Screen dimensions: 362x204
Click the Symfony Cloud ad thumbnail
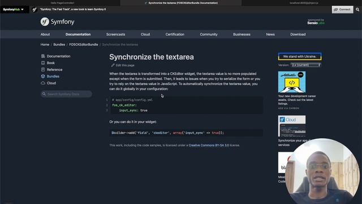pyautogui.click(x=292, y=126)
